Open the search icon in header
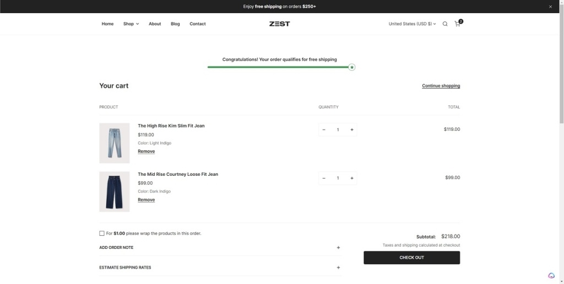This screenshot has height=284, width=564. pos(445,24)
